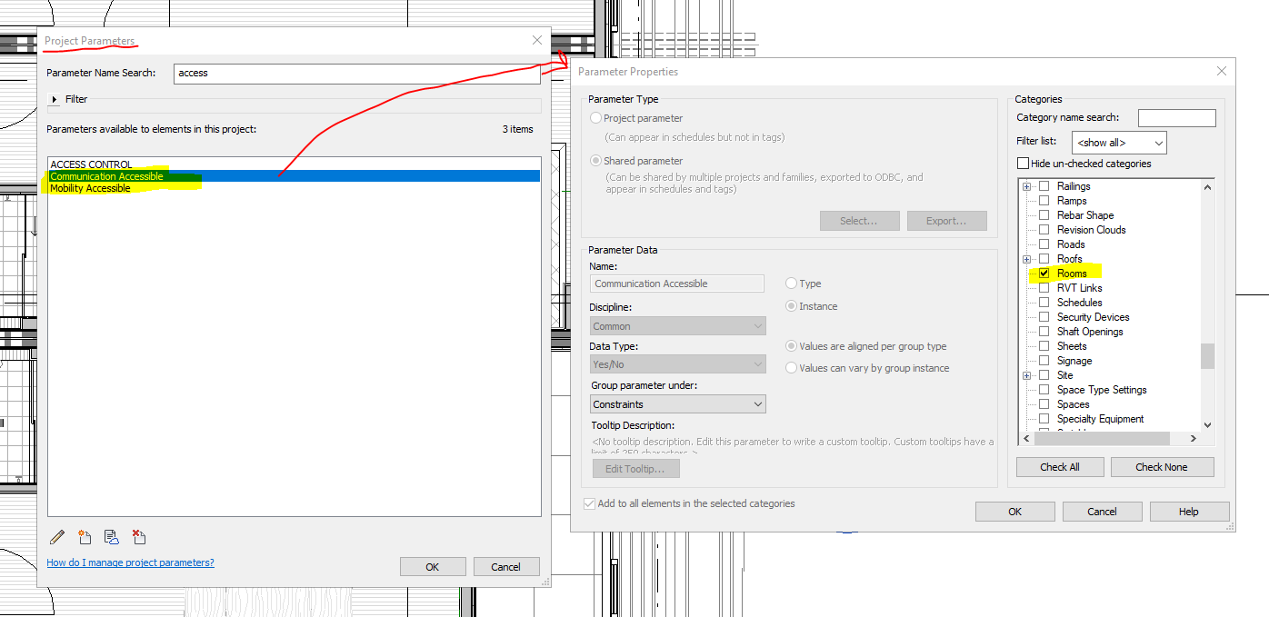Expand the Site tree node
The width and height of the screenshot is (1269, 617).
click(1026, 374)
